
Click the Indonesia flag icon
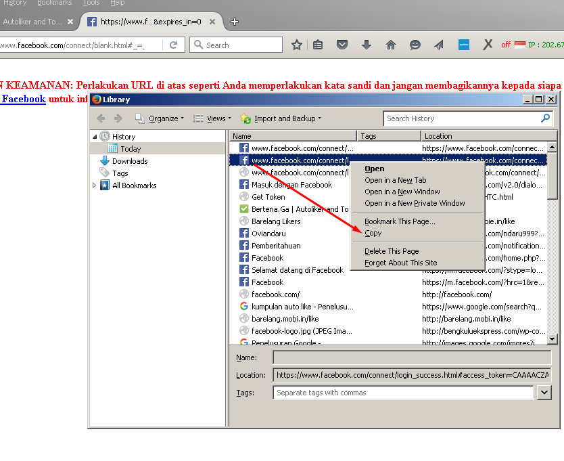[520, 45]
